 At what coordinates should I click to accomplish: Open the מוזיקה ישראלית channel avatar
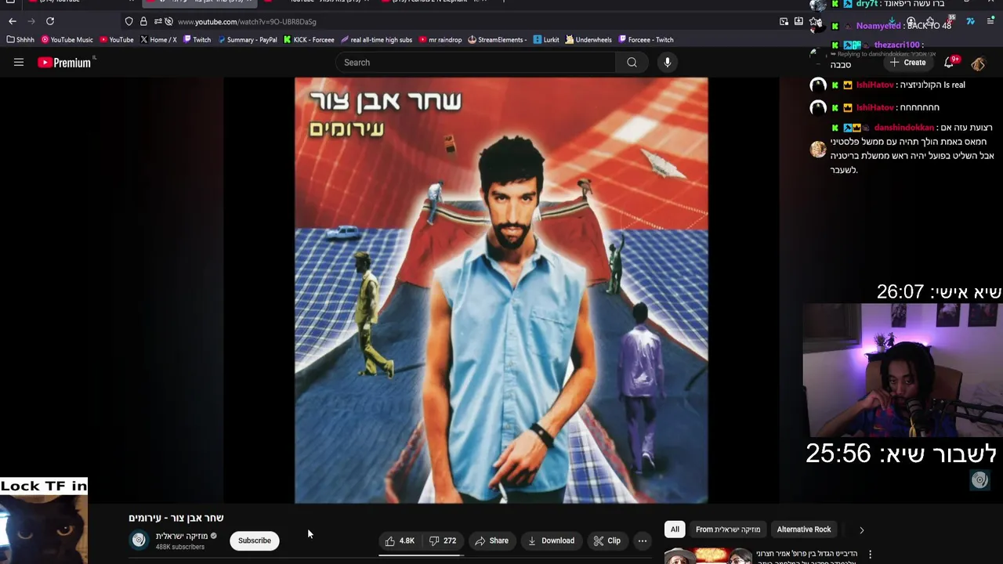[139, 540]
